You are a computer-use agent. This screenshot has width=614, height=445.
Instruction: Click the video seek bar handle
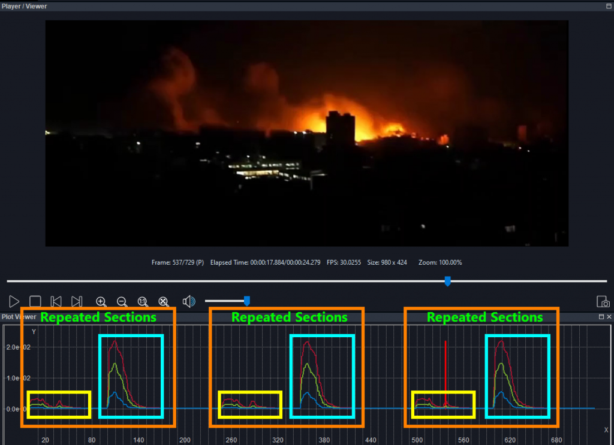pos(447,281)
